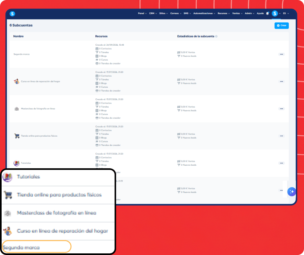
Task: Open the Admin menu
Action: tap(249, 13)
